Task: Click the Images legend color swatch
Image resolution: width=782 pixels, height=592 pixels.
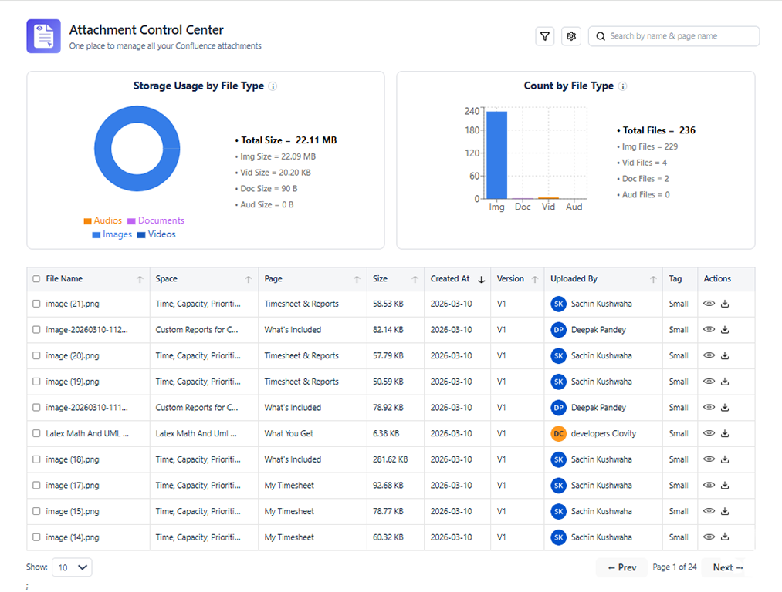Action: 96,235
